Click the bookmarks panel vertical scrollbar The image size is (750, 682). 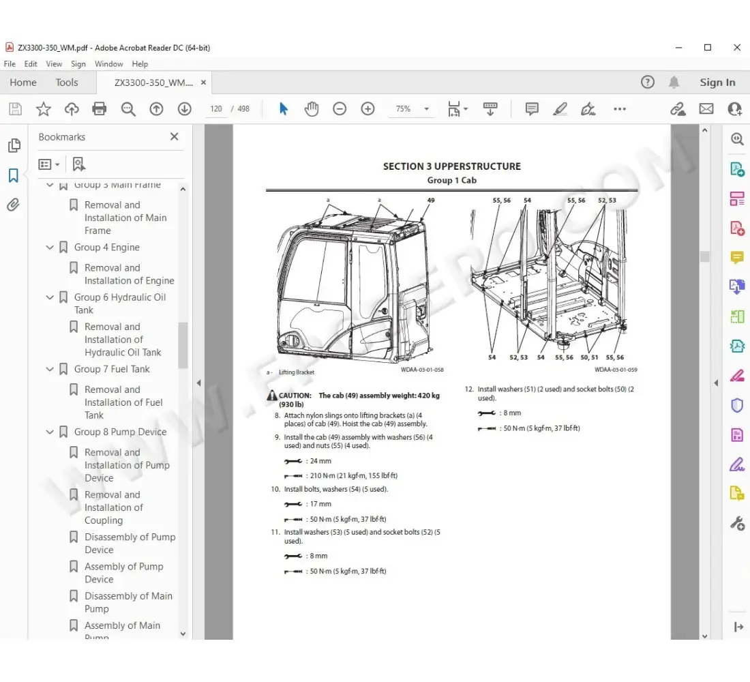coord(183,344)
